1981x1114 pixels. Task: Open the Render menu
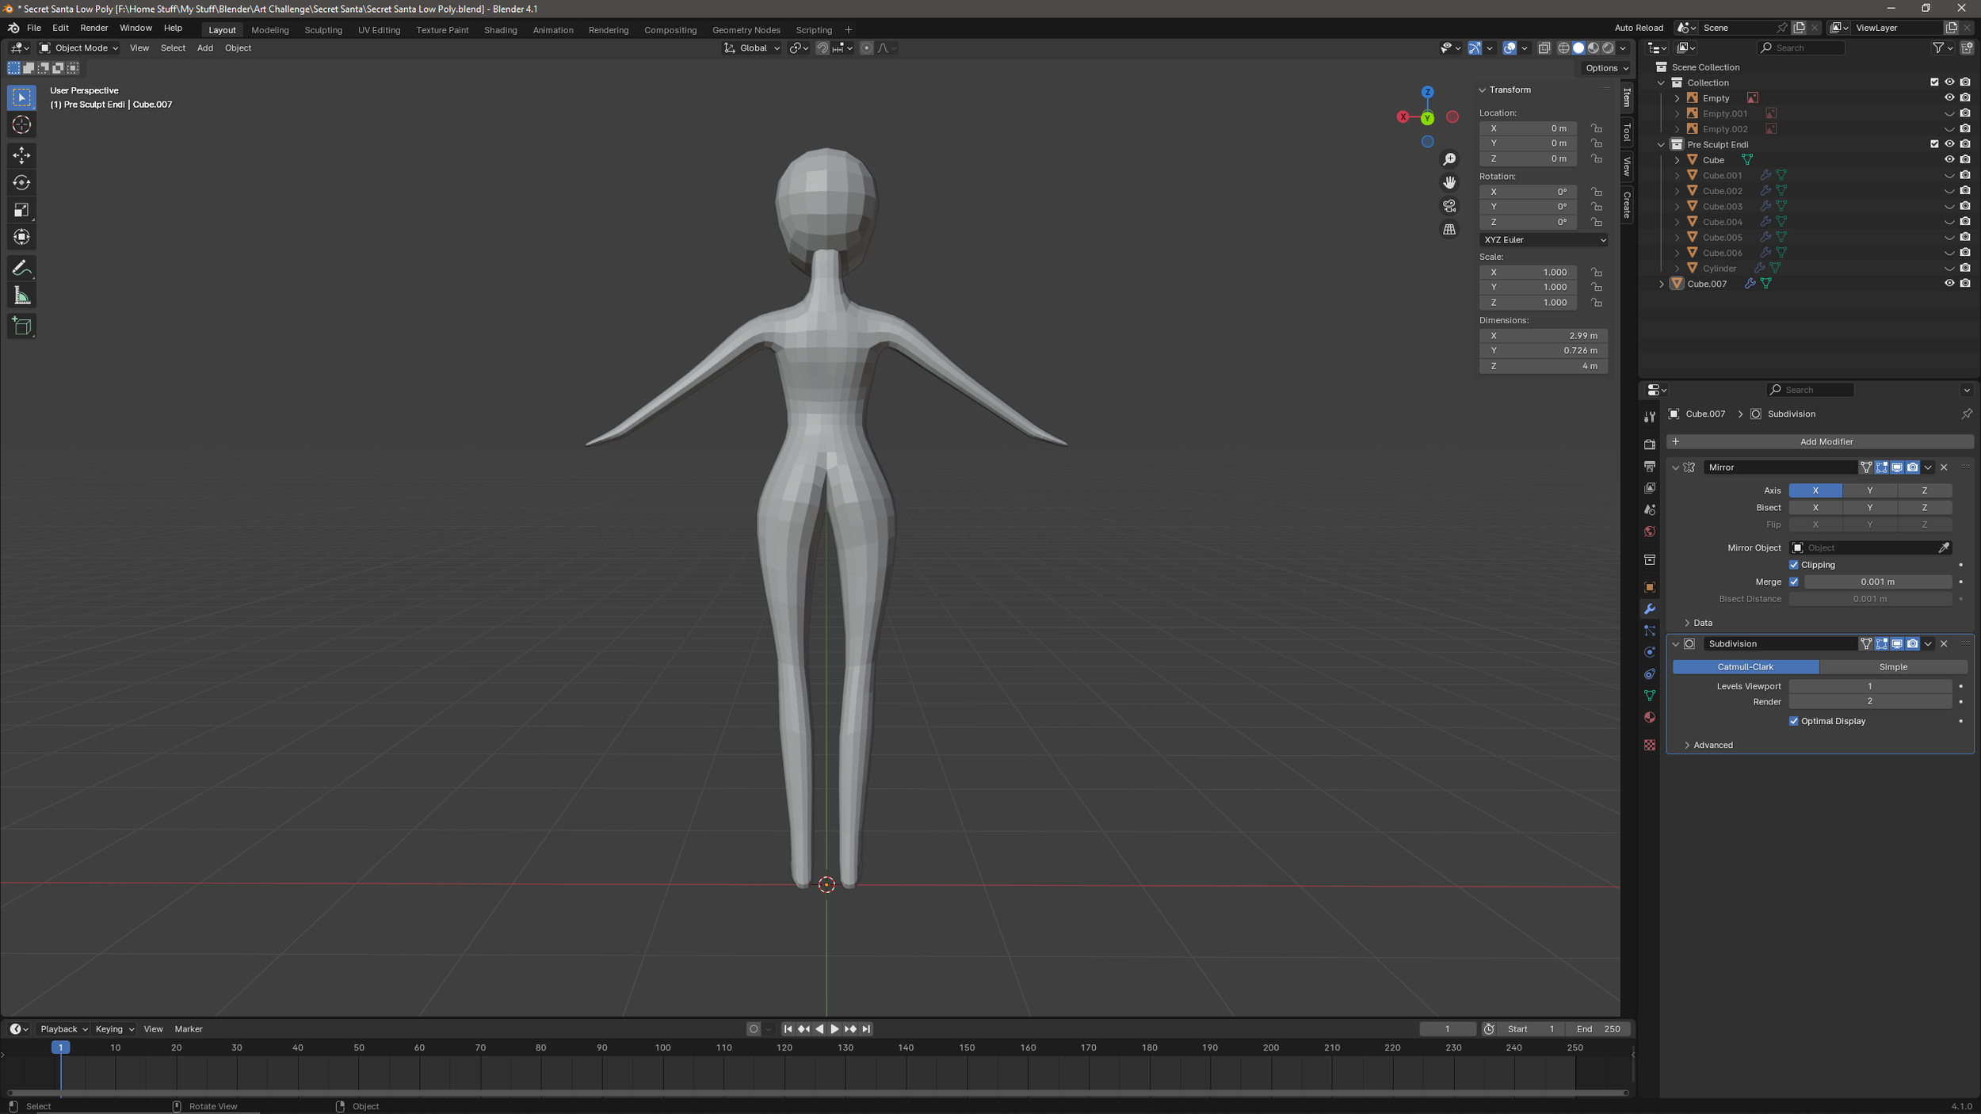pyautogui.click(x=94, y=28)
